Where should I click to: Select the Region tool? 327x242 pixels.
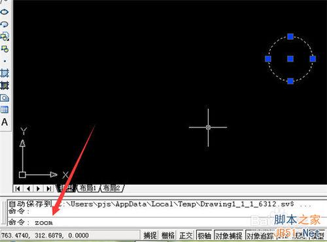5,98
